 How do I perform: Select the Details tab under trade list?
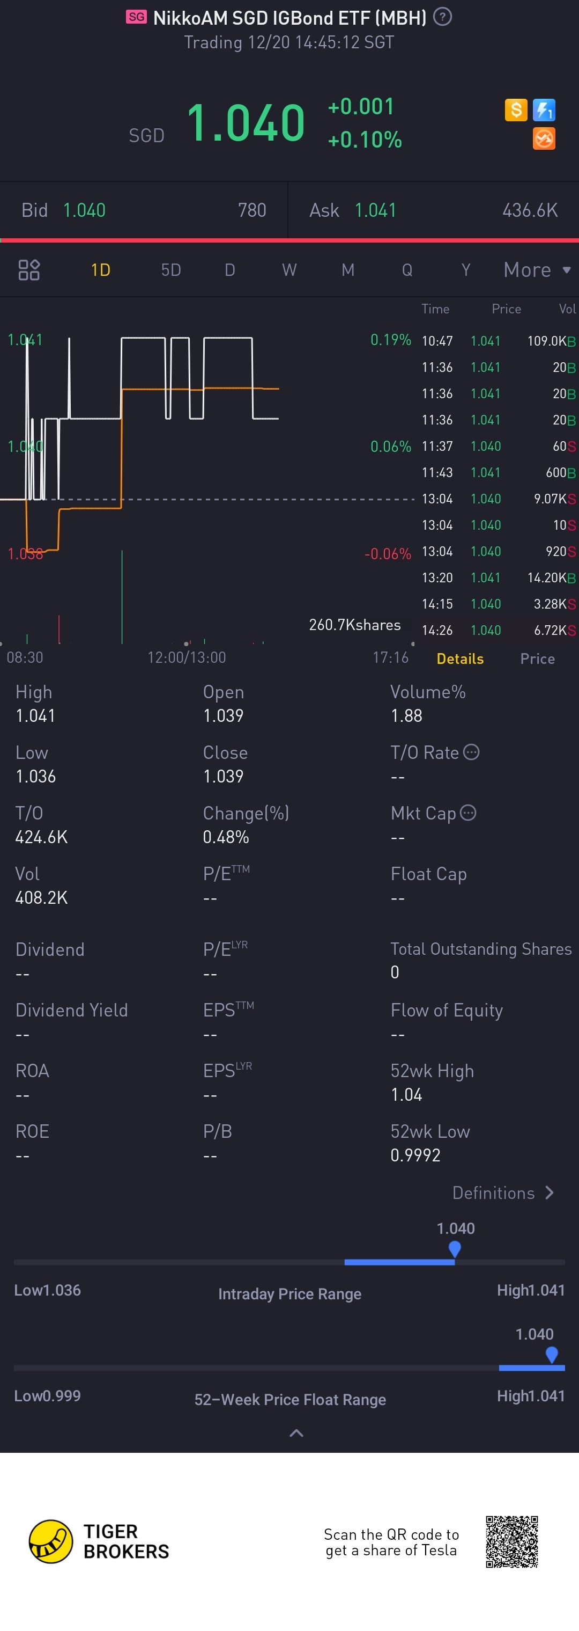(460, 659)
